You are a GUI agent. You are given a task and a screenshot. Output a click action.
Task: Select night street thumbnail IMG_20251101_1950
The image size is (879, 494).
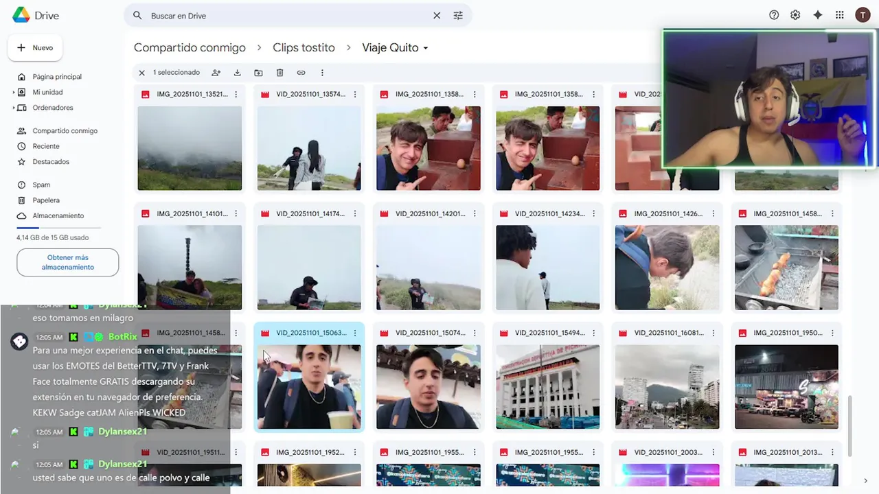pos(786,387)
